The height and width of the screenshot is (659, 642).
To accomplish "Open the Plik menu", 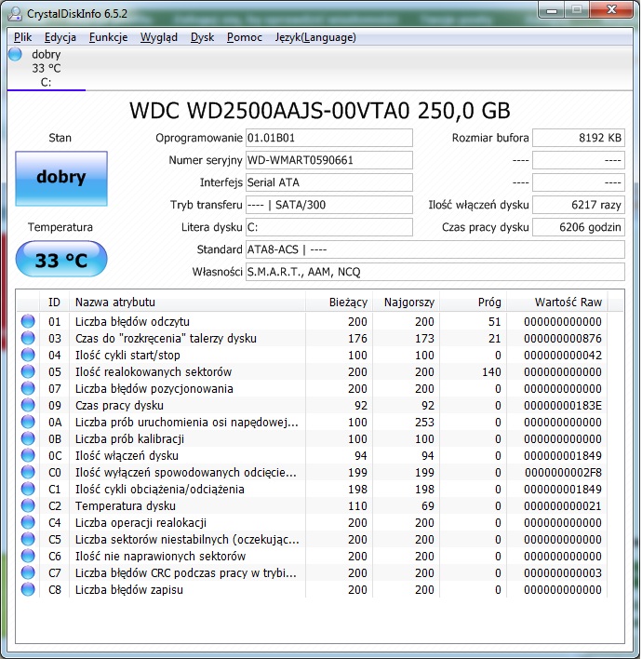I will (x=22, y=37).
